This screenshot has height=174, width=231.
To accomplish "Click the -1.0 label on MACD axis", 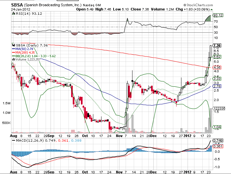I will pos(217,167).
